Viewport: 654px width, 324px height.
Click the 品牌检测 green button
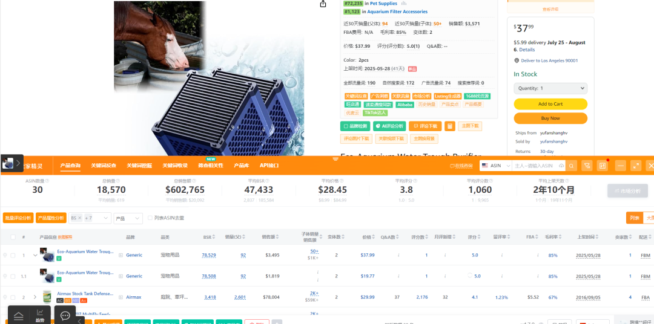(355, 126)
